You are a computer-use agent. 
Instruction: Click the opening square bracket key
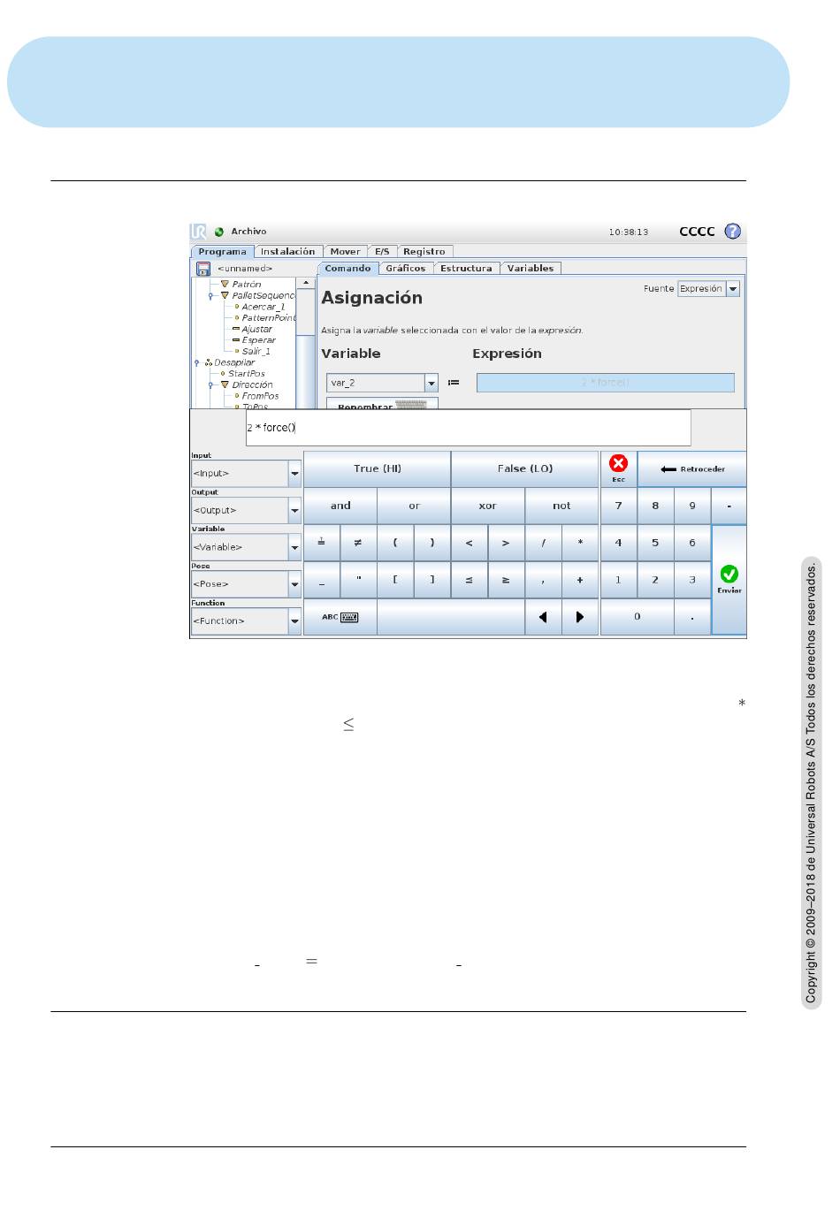click(395, 580)
